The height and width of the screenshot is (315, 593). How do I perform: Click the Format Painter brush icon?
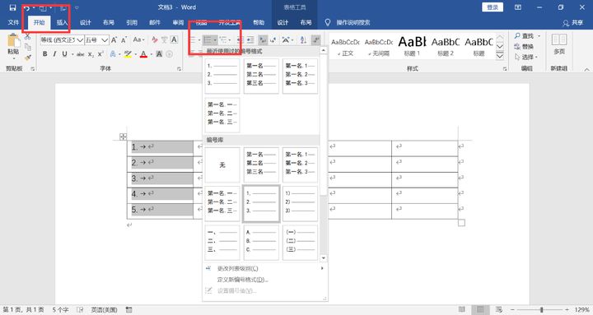pos(28,58)
